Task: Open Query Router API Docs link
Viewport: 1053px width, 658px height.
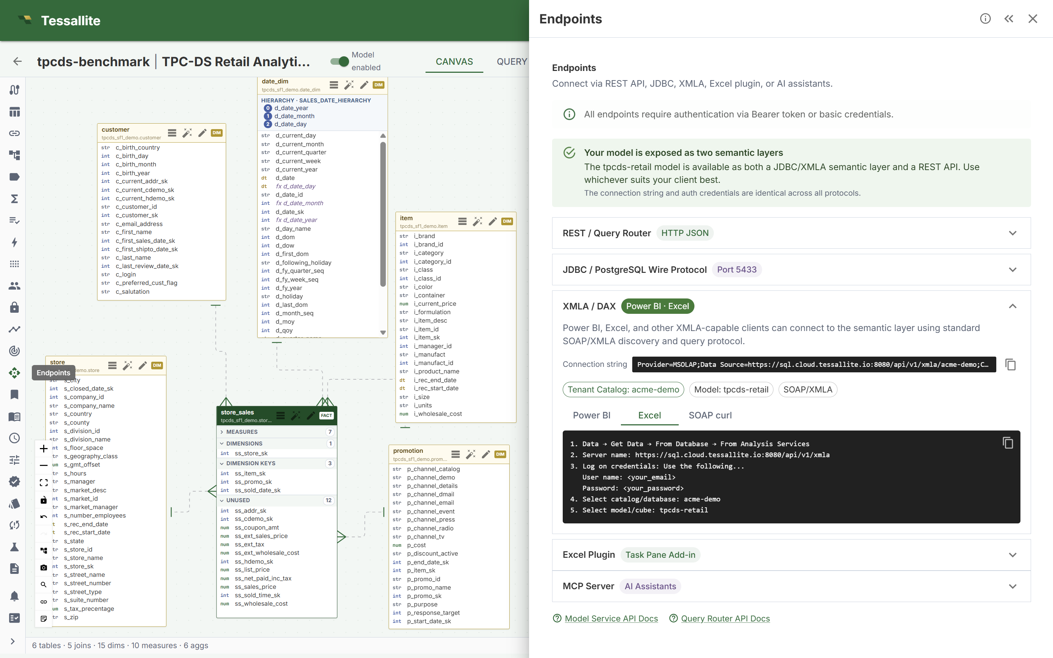Action: tap(725, 618)
